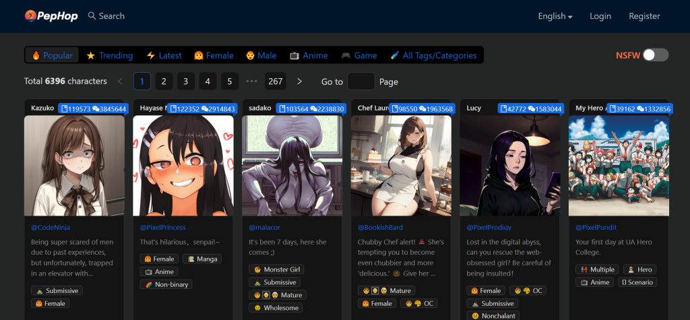Screen dimensions: 690x320
Task: Click Chef Laura 98550 stat icon
Action: pos(395,108)
